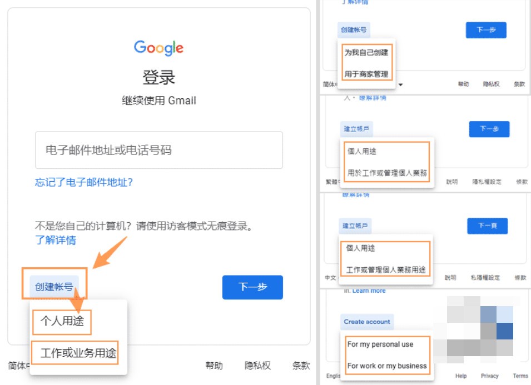Viewport: 531px width, 385px height.
Task: Select 用於工作或管理個人業務 menu option
Action: coord(387,173)
